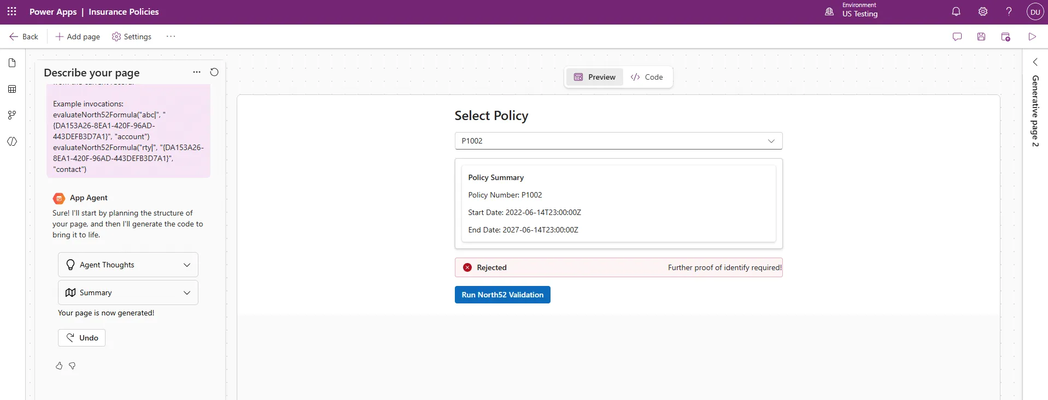Click Add page in the toolbar
The image size is (1048, 400).
click(78, 37)
